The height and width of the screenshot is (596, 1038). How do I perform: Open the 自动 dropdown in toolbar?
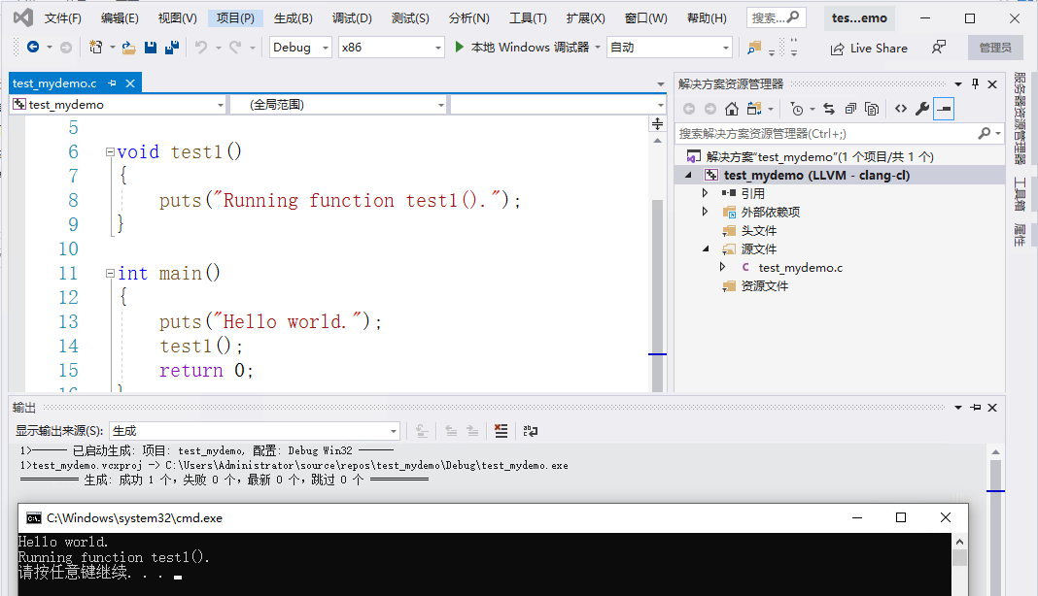tap(670, 47)
